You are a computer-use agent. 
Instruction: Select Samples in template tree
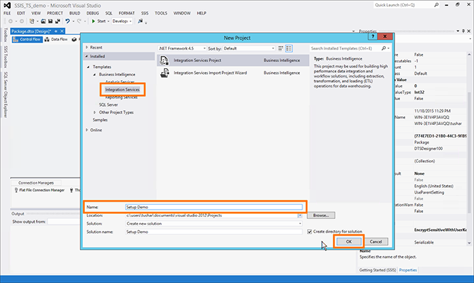[x=100, y=120]
